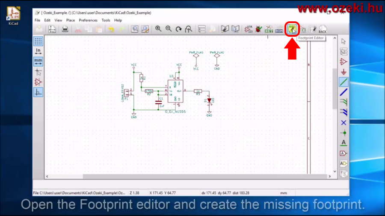385x216 pixels.
Task: Click the Copy toolbar icon
Action: [89, 29]
